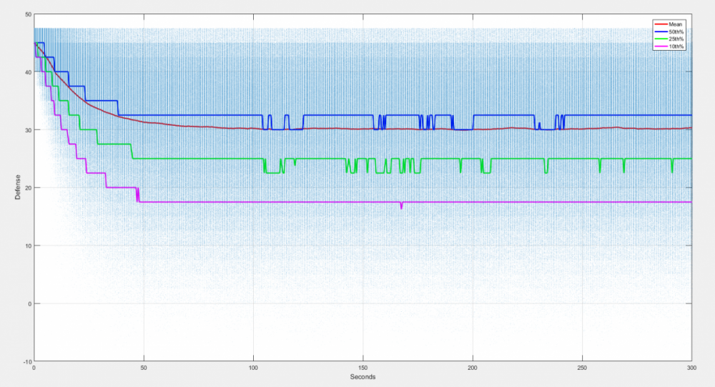Click the Mean entry in the legend
The image size is (715, 387).
tap(676, 24)
